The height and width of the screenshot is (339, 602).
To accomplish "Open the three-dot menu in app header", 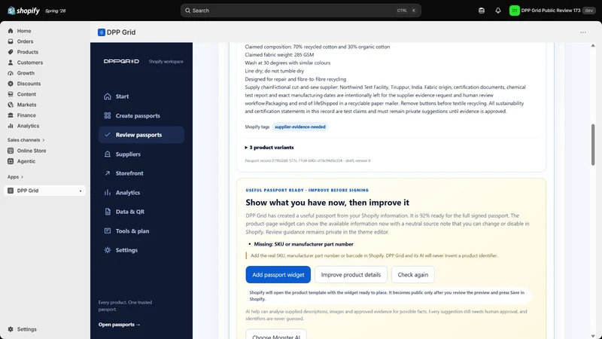I will click(582, 32).
